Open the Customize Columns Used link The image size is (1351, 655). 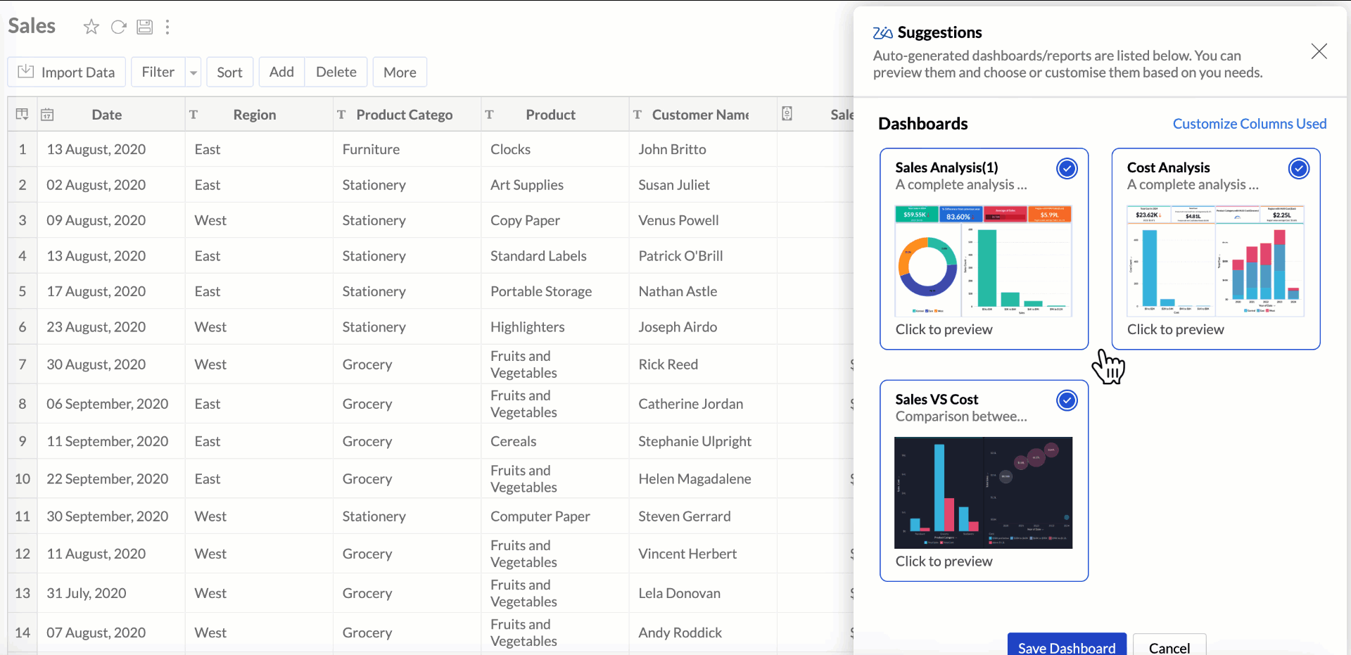pos(1249,124)
